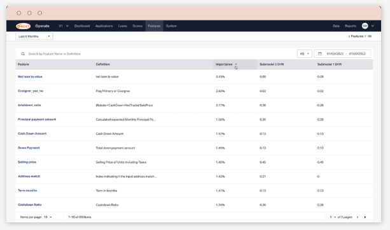Open the System tab

pyautogui.click(x=171, y=26)
